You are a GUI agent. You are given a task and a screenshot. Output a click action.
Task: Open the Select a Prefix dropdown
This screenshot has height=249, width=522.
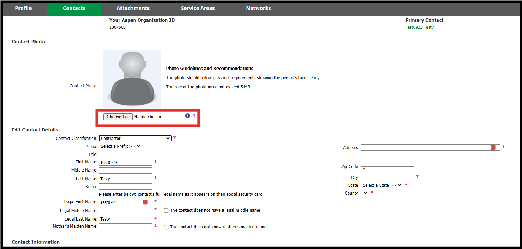point(120,146)
